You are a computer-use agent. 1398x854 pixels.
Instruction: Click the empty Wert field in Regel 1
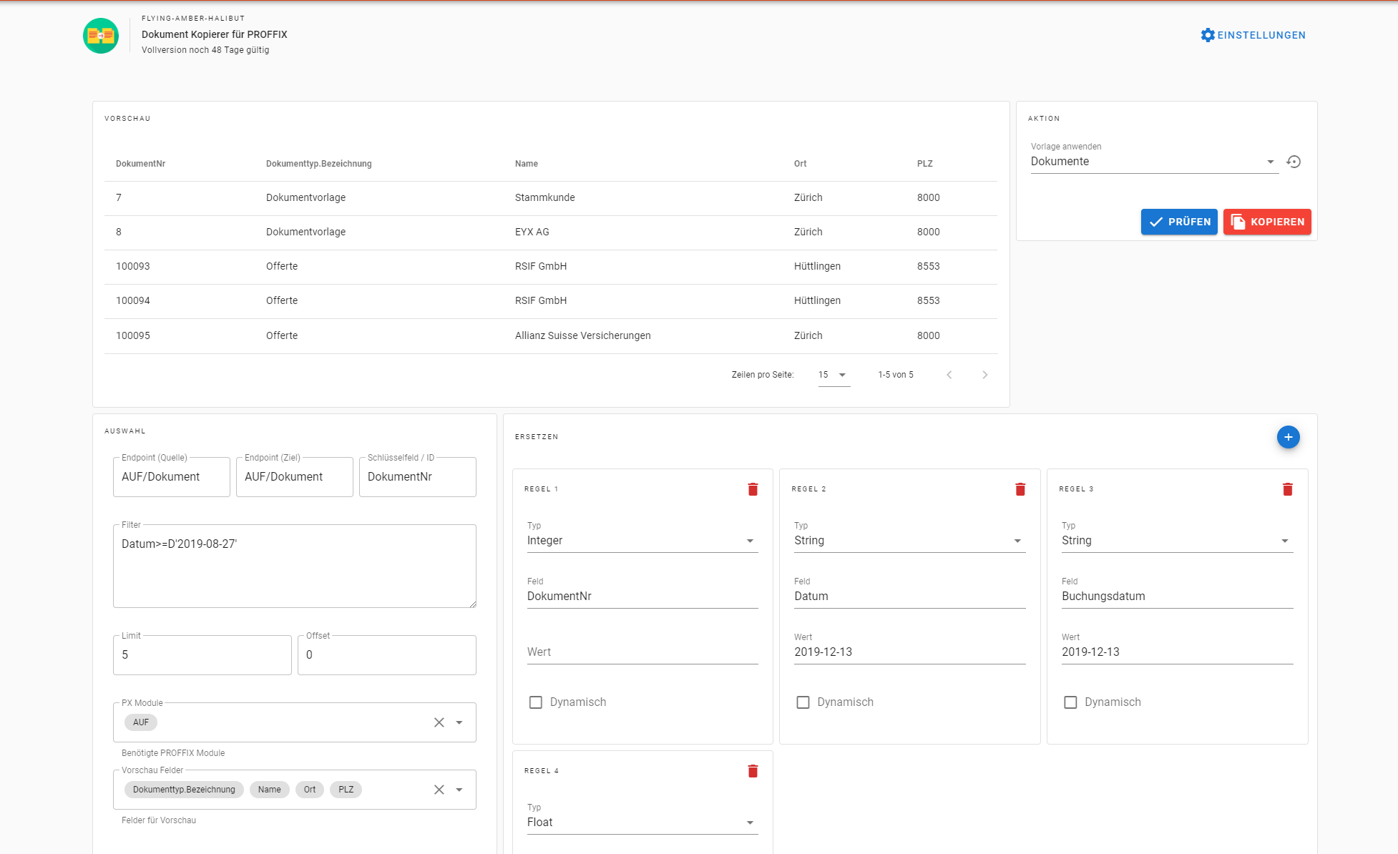point(642,652)
